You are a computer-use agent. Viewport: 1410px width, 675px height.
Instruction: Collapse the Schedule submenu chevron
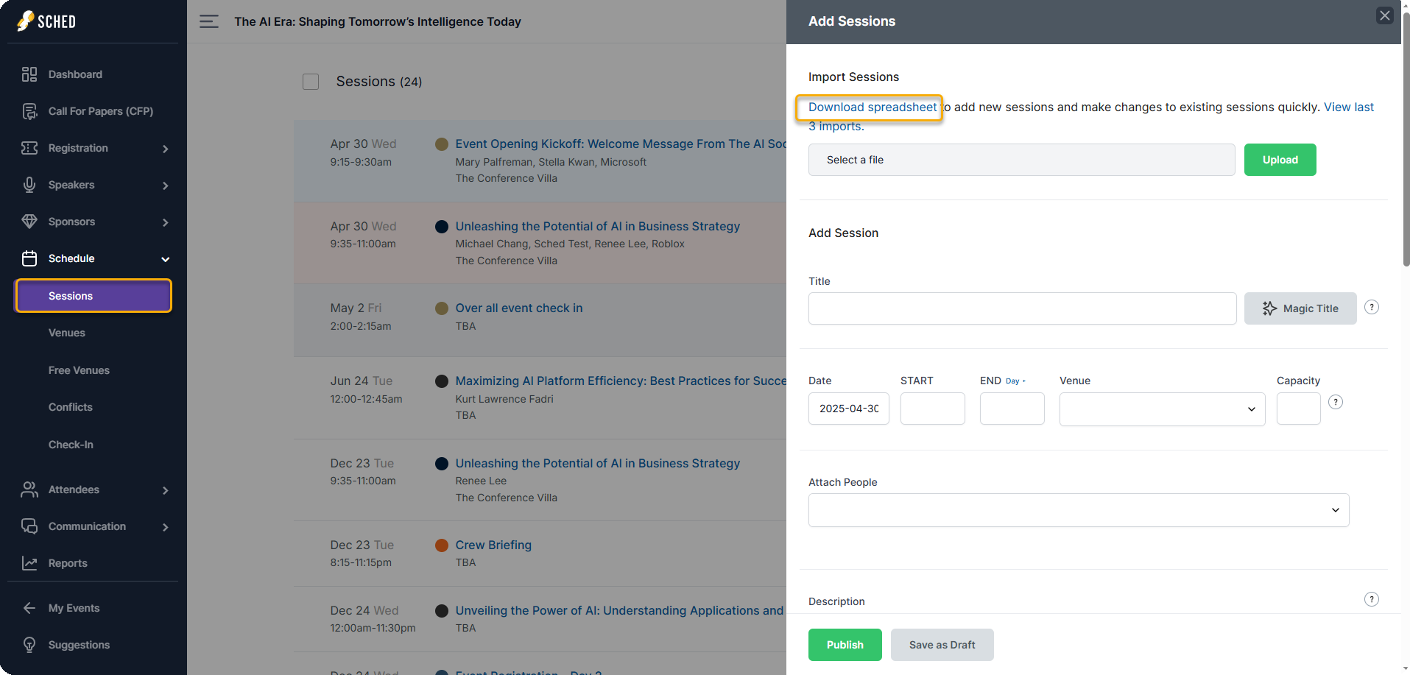click(166, 259)
